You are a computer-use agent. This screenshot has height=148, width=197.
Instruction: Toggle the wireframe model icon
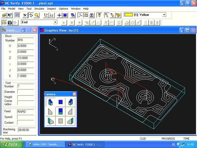pos(4,22)
